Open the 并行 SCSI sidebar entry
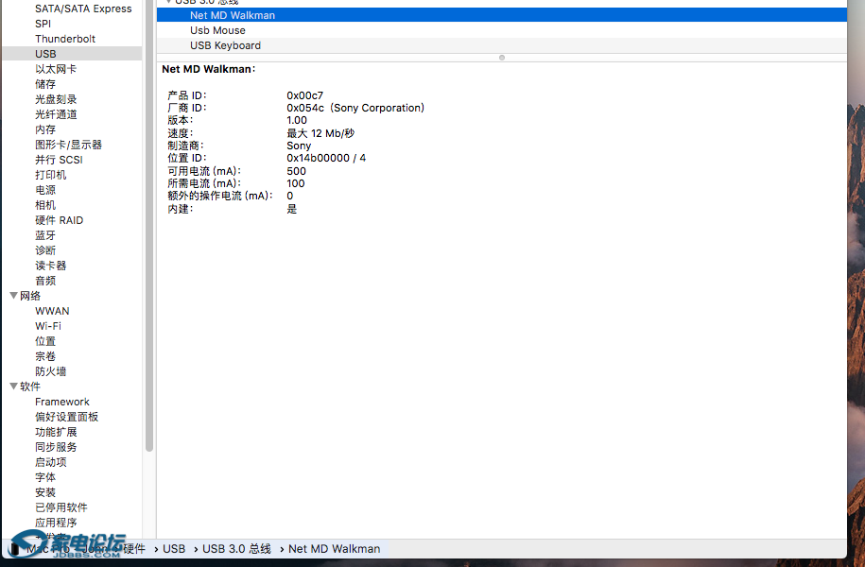This screenshot has height=567, width=865. click(59, 160)
